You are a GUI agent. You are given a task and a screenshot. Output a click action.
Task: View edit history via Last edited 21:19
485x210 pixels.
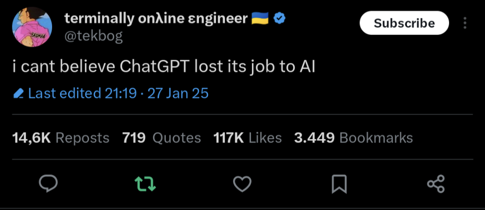tap(82, 93)
